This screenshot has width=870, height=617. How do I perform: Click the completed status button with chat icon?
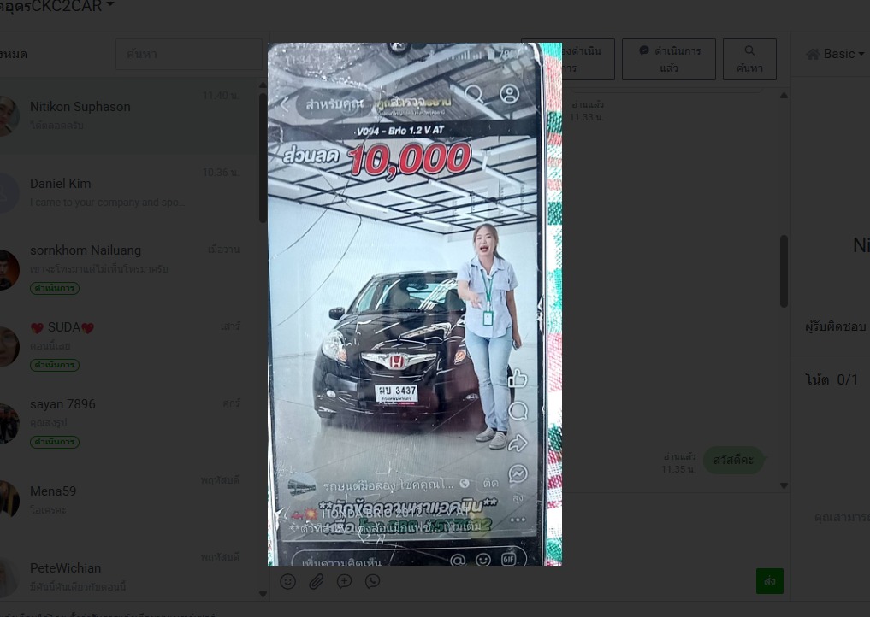click(669, 59)
